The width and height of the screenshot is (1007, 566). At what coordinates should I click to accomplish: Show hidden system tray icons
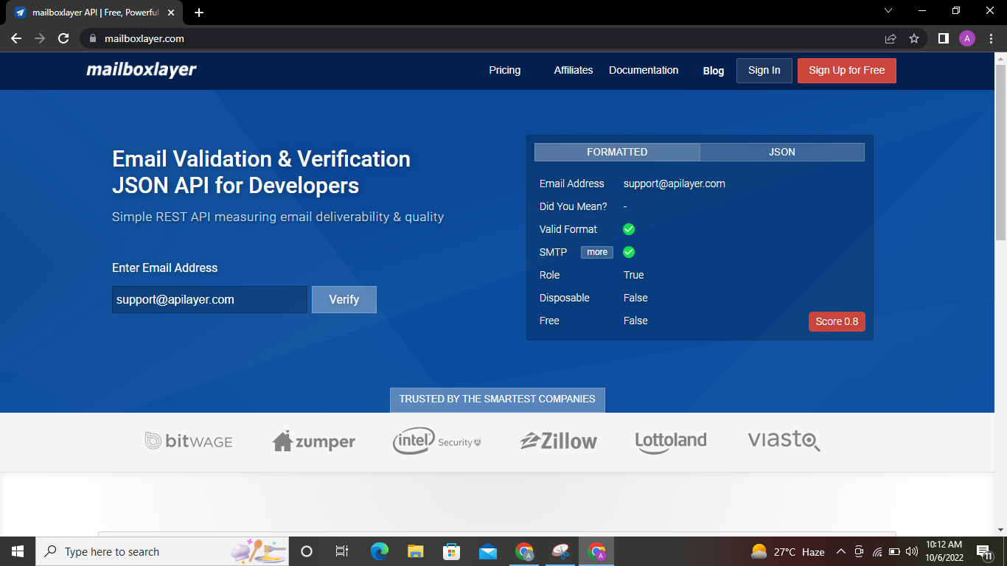(x=840, y=551)
